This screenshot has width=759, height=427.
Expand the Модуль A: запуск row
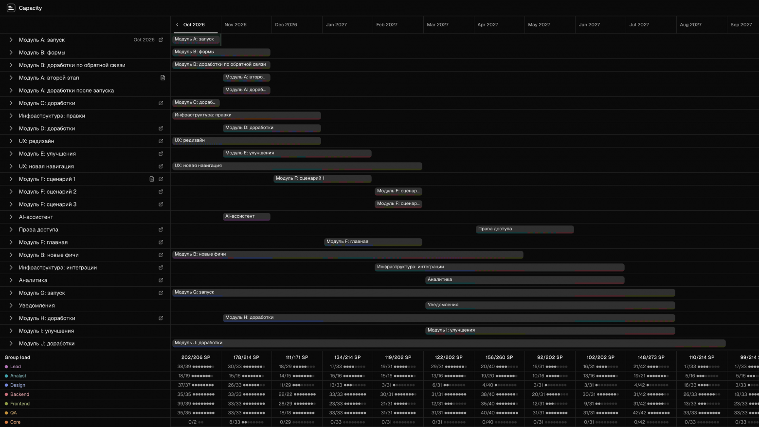click(11, 40)
